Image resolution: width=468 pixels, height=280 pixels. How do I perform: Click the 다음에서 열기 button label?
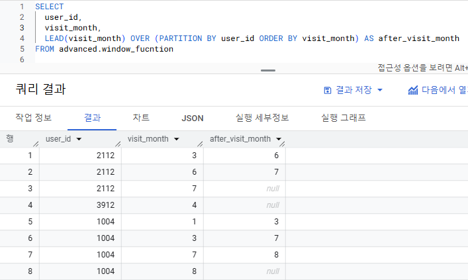point(445,90)
